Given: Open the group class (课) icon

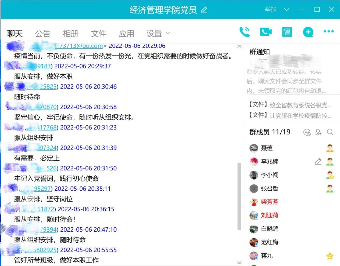Looking at the screenshot, I should 287,32.
